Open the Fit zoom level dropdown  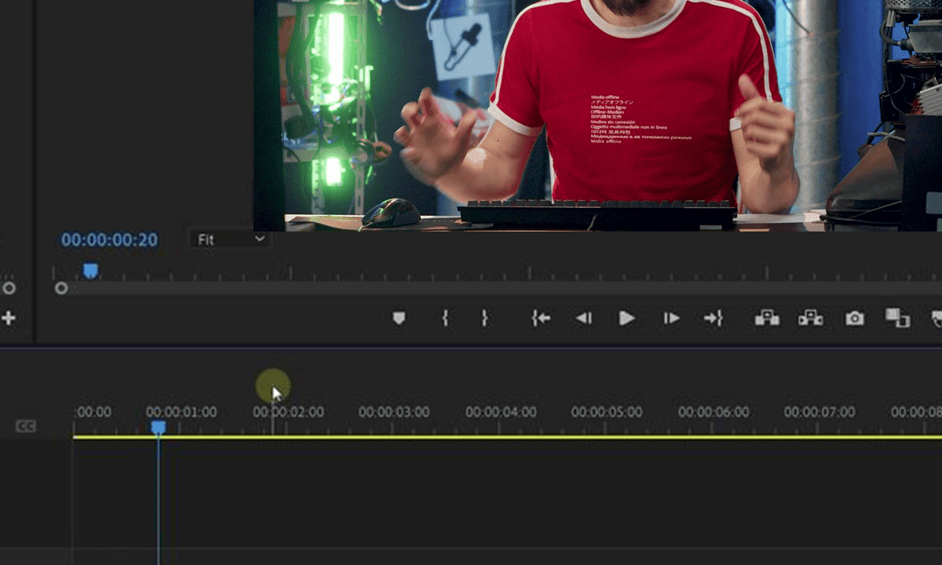(230, 239)
